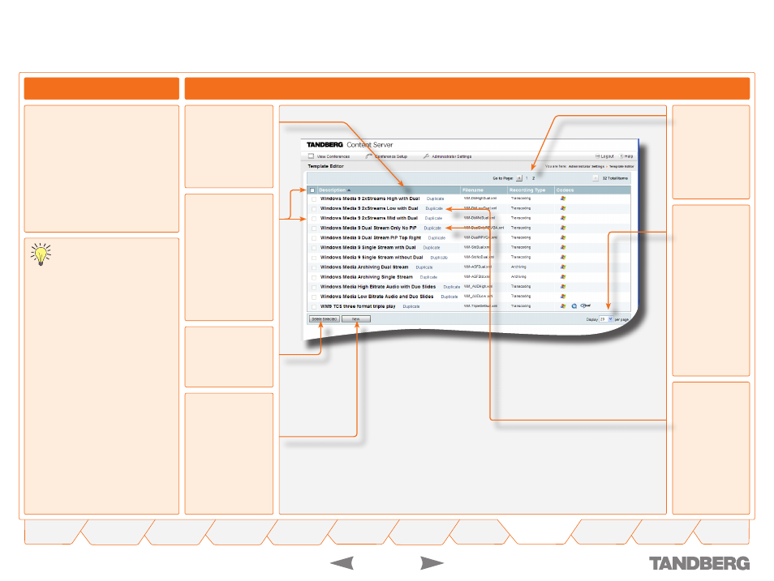Image resolution: width=774 pixels, height=581 pixels.
Task: Click the Filename column header
Action: pyautogui.click(x=473, y=190)
